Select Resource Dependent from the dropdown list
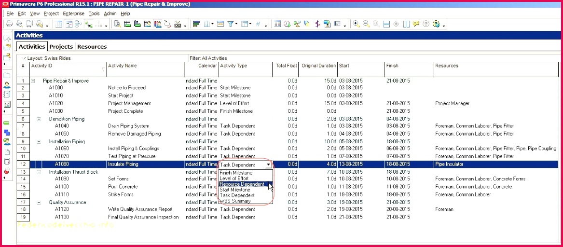Screen dimensions: 563x247 242,184
